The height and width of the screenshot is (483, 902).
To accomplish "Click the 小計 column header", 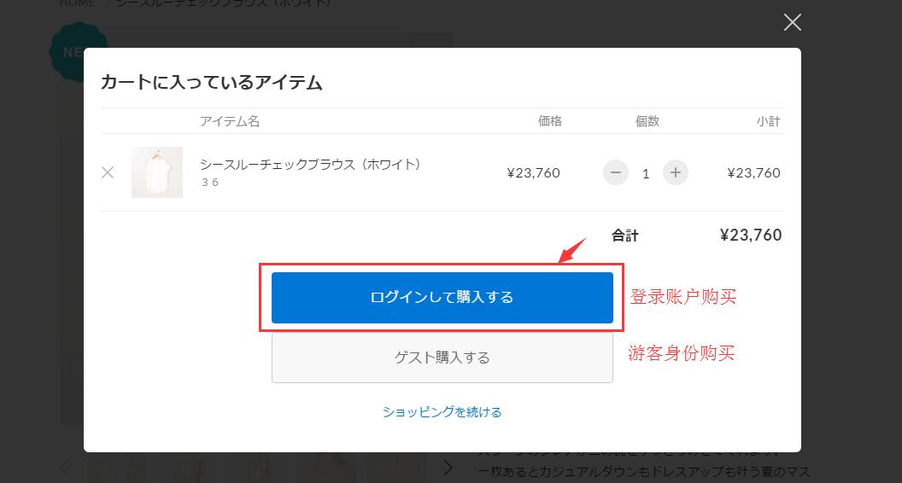I will click(x=768, y=121).
